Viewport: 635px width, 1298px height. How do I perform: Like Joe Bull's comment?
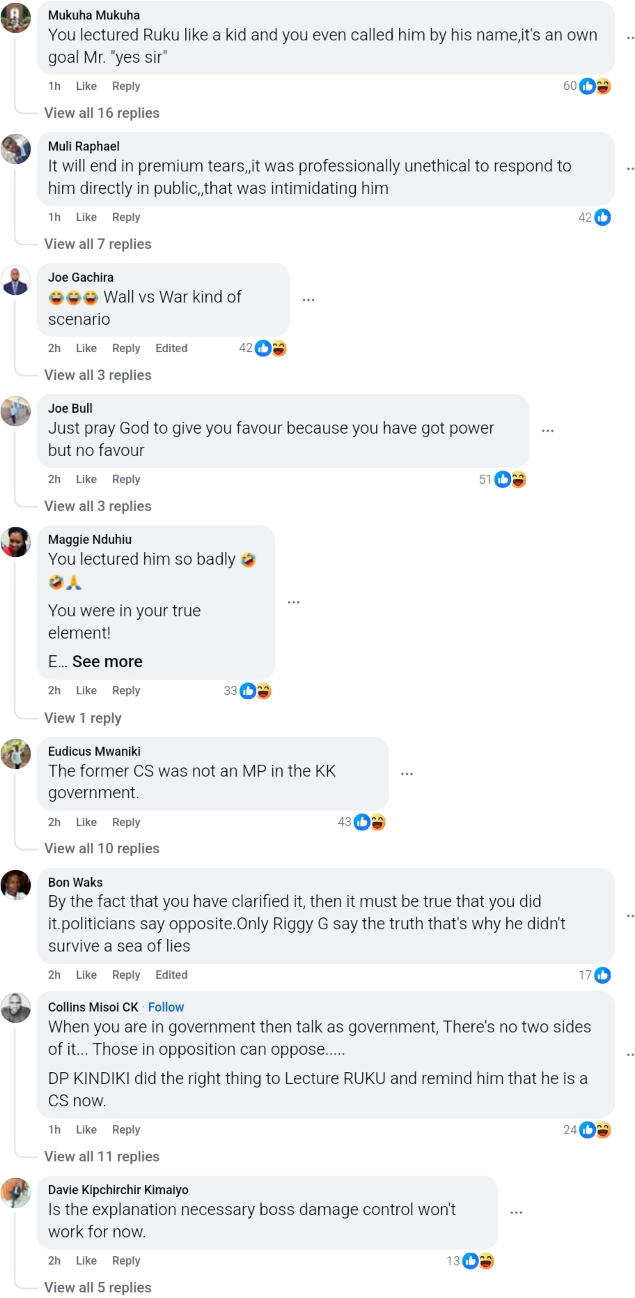(x=86, y=479)
